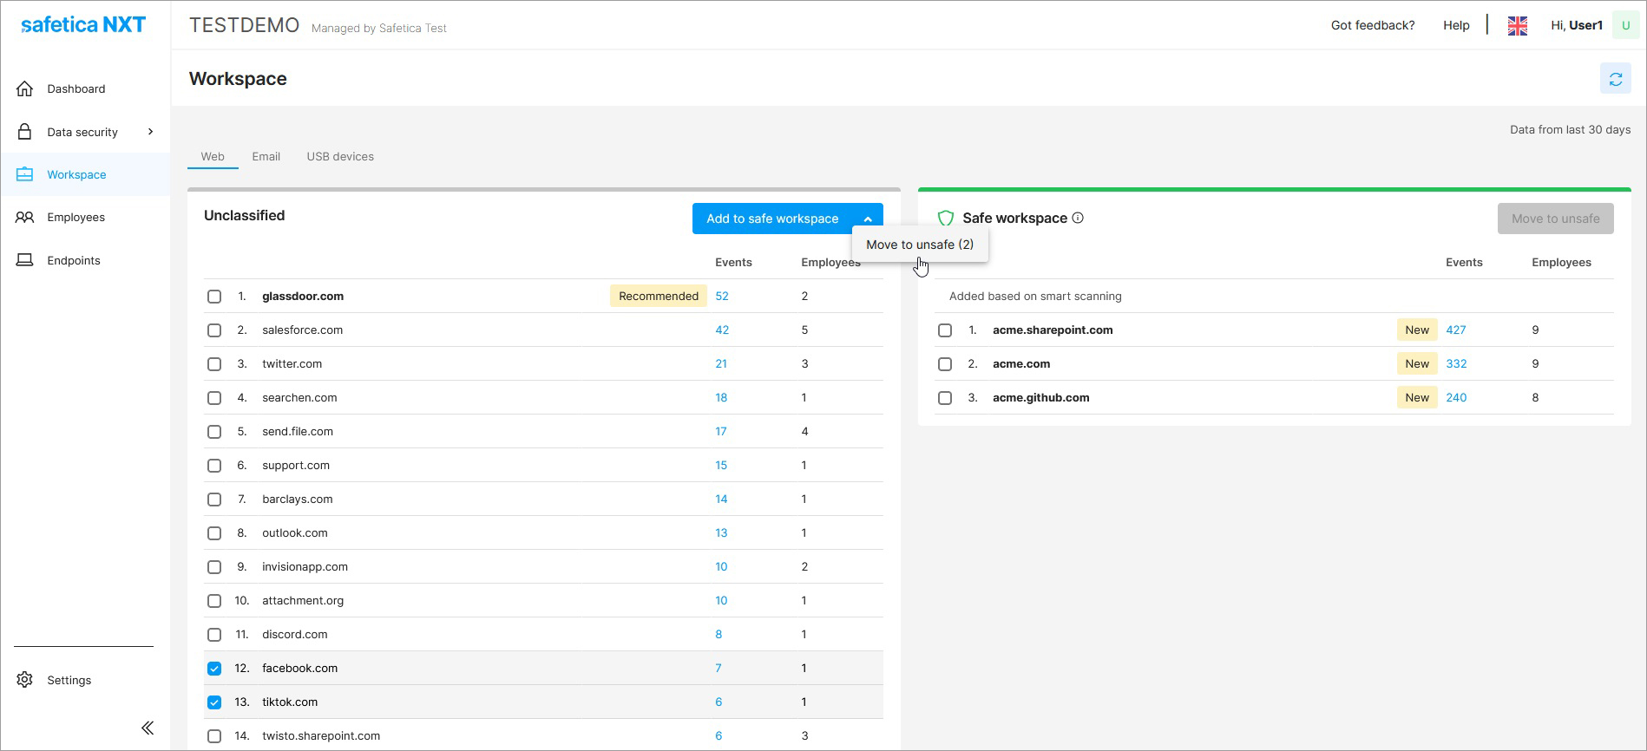Click the Endpoints laptop icon
This screenshot has height=751, width=1647.
(24, 260)
